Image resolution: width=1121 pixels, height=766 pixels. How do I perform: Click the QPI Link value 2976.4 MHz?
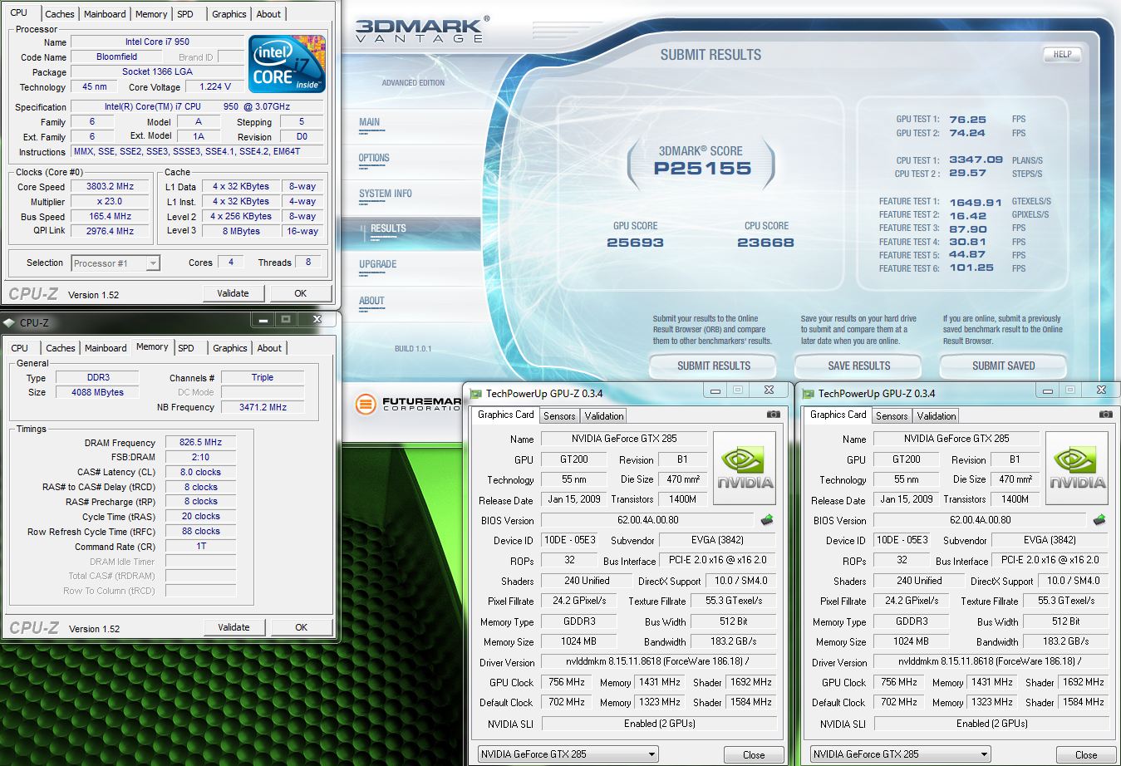[111, 231]
